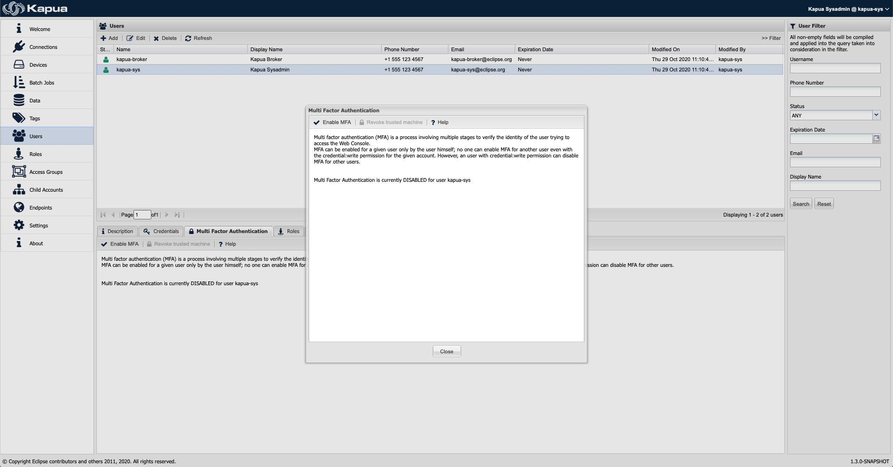Switch to the Roles tab
The height and width of the screenshot is (467, 893).
coord(289,231)
